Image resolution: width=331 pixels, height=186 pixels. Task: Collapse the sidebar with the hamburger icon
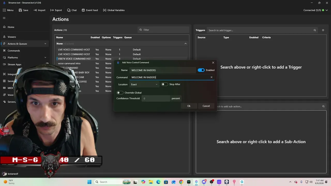pos(4,18)
